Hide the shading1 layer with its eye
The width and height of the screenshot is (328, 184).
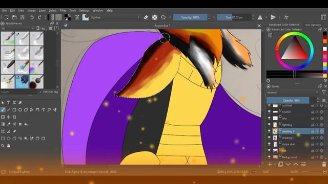(x=269, y=137)
